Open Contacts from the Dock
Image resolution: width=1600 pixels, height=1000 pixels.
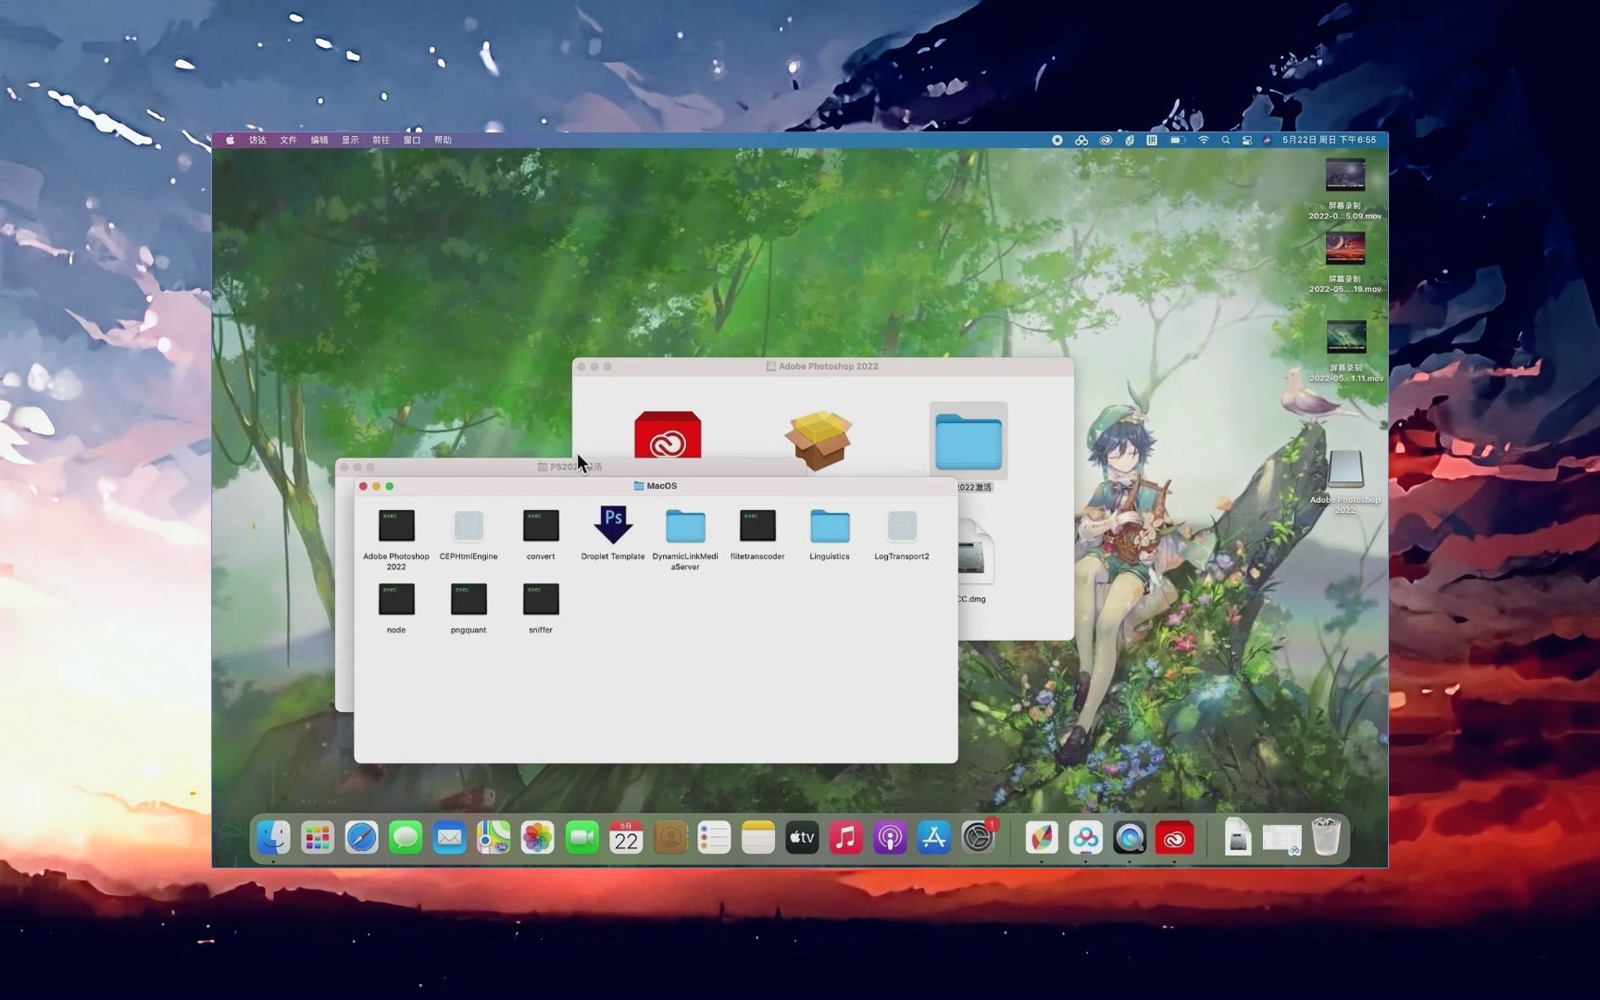tap(670, 838)
